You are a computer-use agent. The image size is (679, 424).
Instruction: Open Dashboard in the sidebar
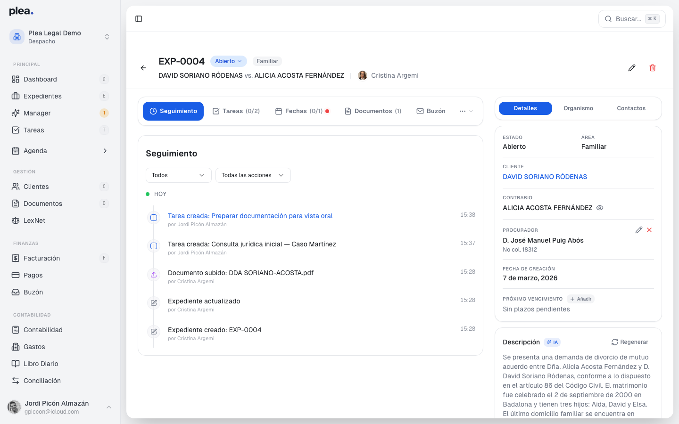click(x=60, y=79)
